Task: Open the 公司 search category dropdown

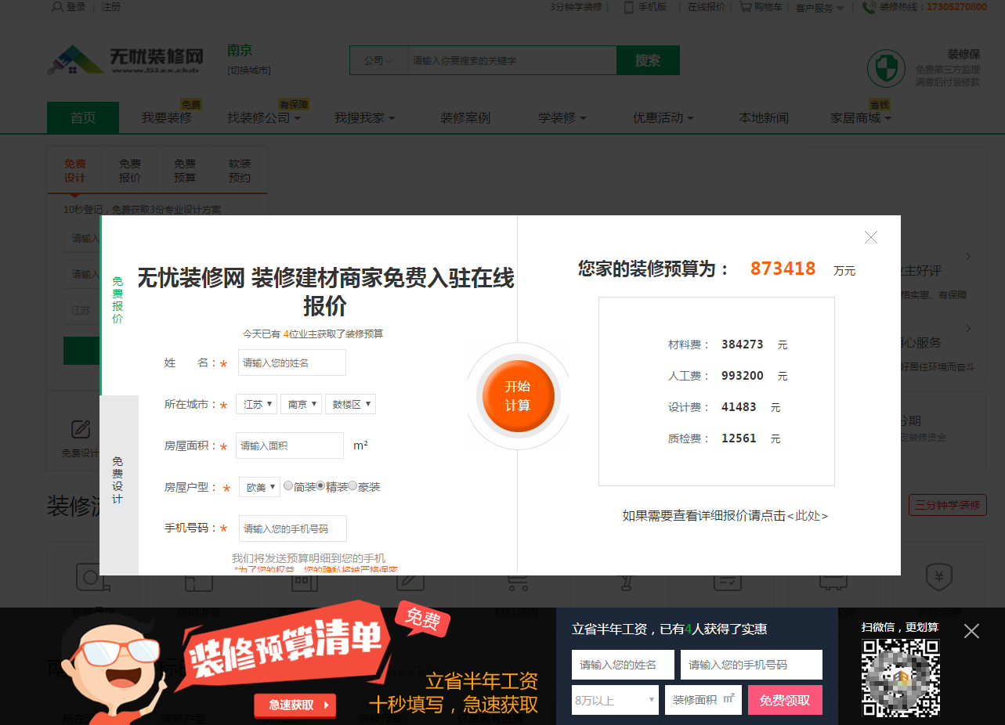Action: (378, 60)
